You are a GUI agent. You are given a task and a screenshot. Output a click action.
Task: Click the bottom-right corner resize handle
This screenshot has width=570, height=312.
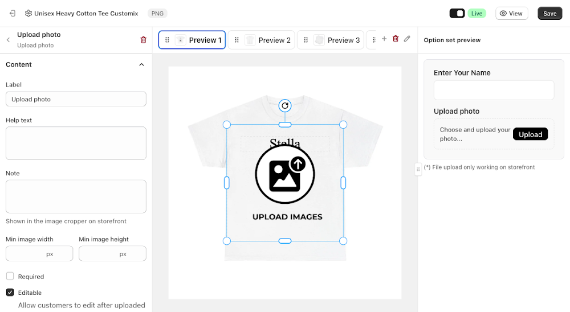[343, 241]
